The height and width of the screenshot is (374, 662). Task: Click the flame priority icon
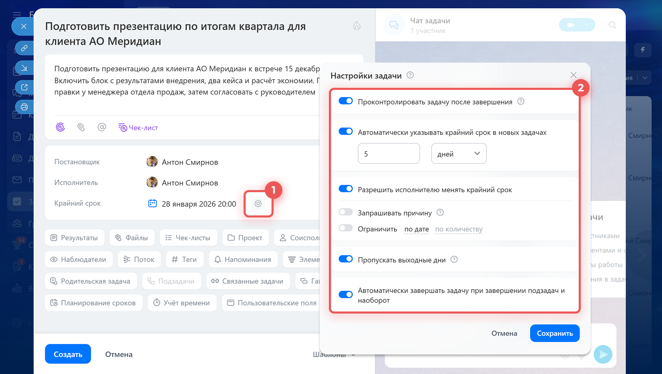pos(357,26)
